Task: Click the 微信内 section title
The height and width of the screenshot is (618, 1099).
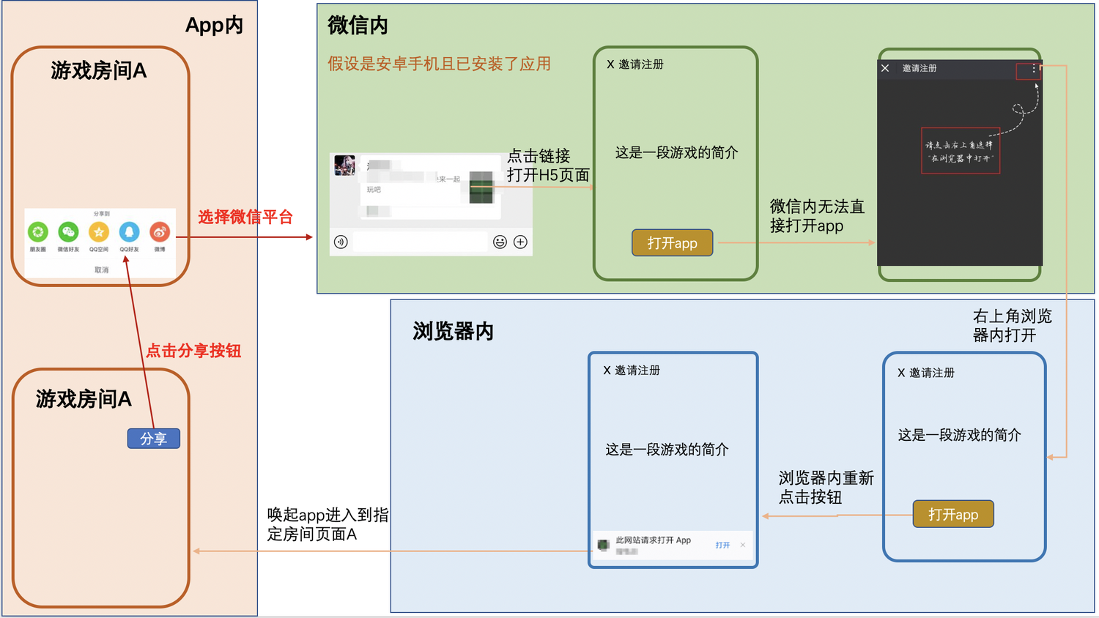Action: [x=358, y=26]
